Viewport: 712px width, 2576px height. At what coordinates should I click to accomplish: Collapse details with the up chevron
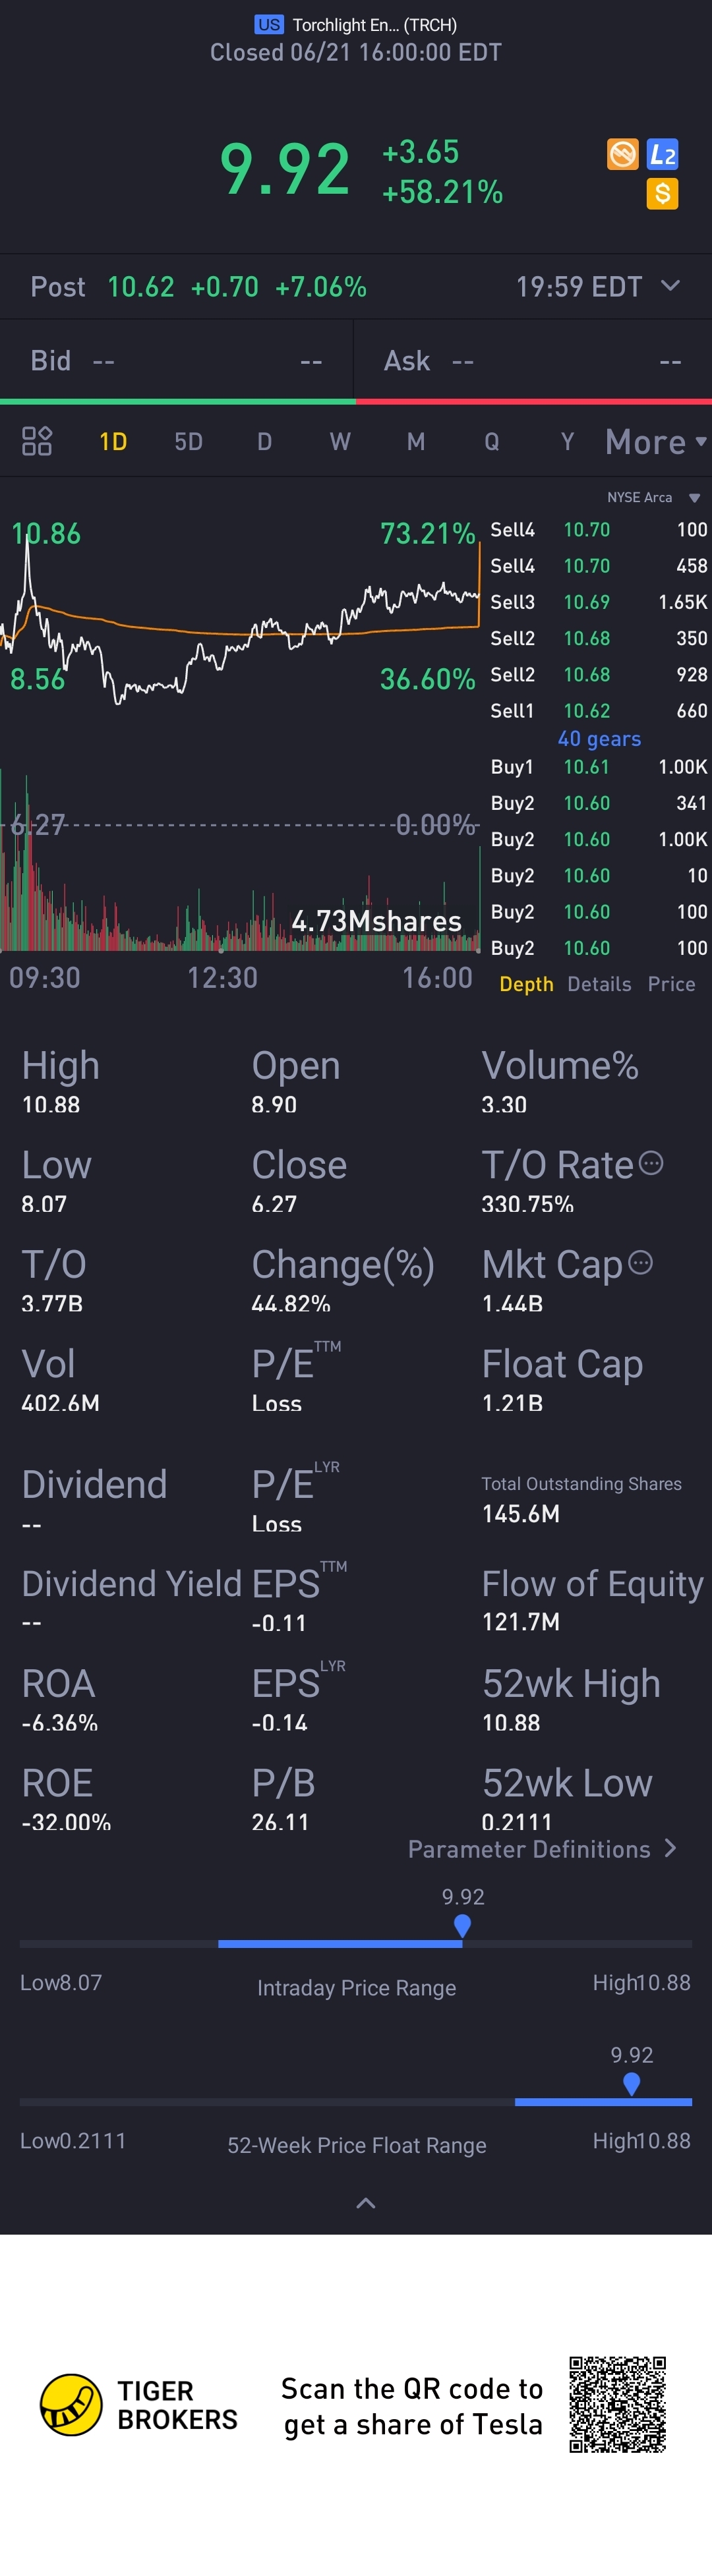tap(366, 2203)
